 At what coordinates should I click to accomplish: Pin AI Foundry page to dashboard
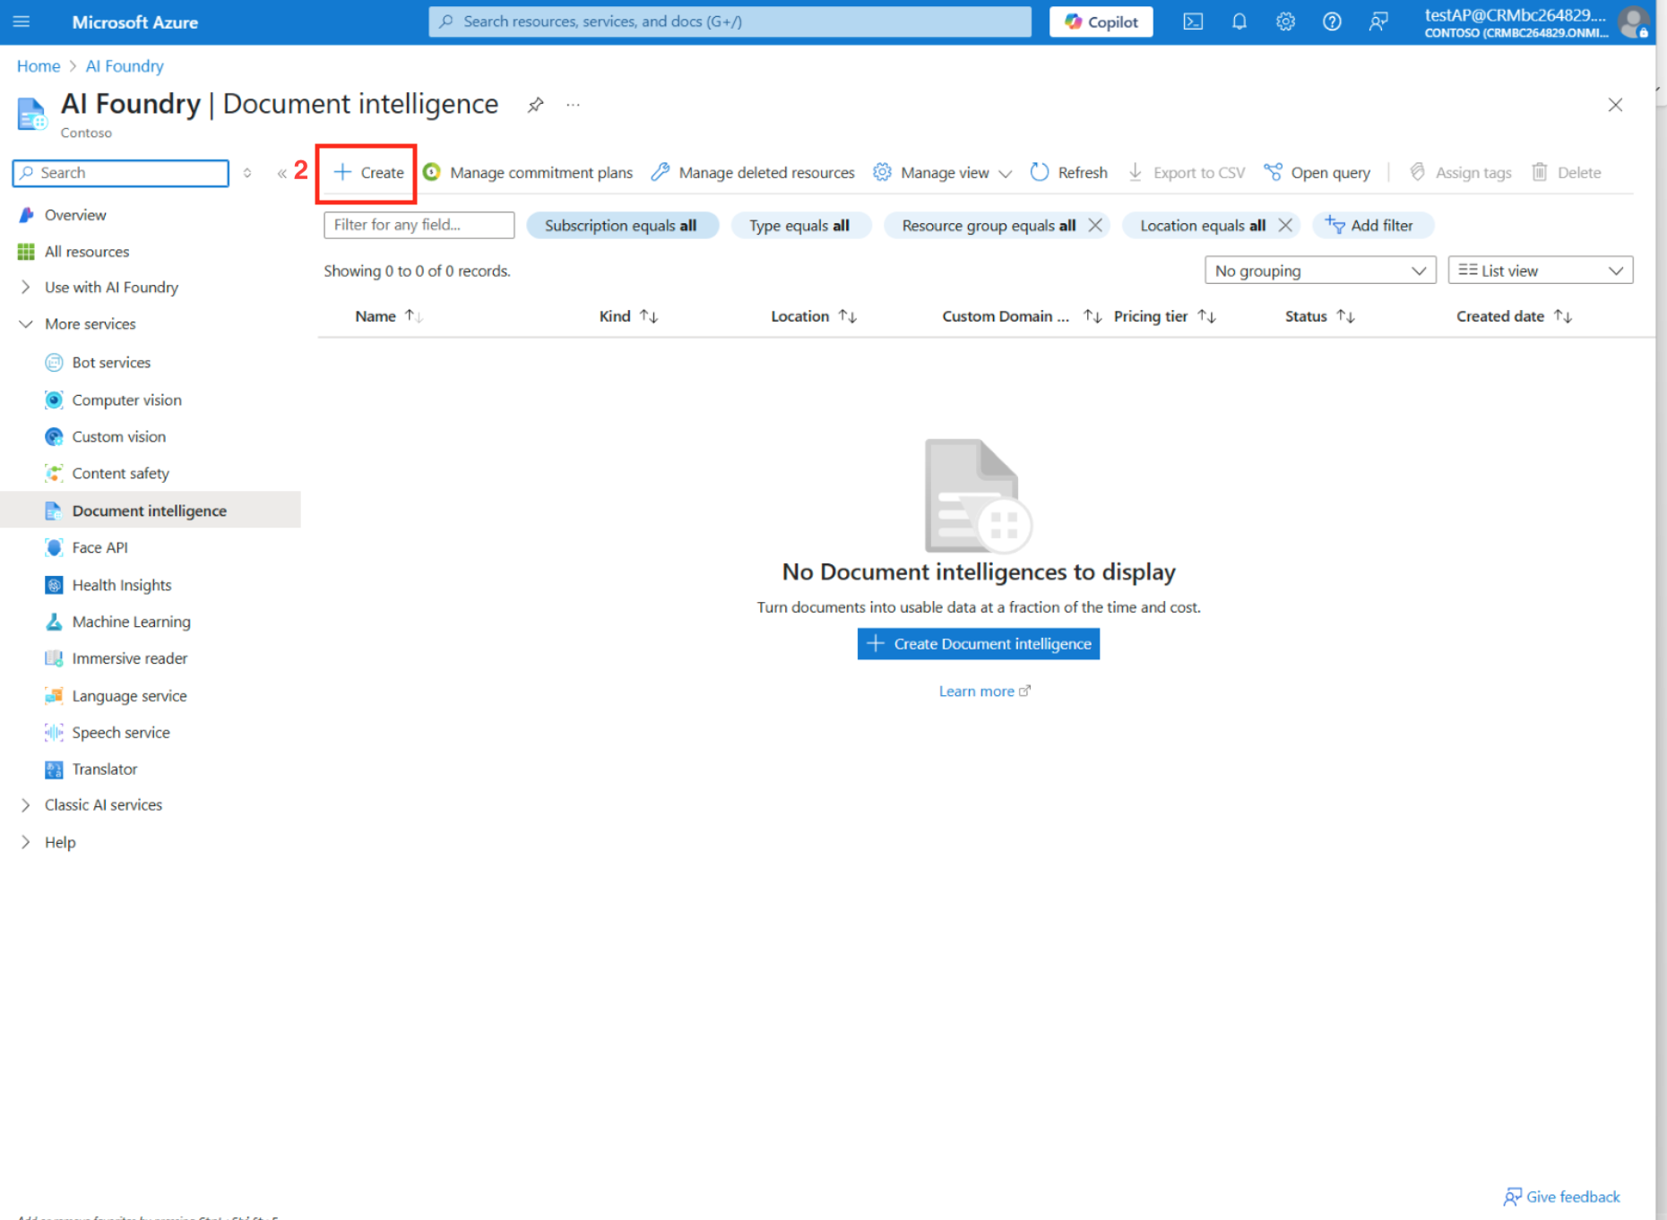click(535, 105)
